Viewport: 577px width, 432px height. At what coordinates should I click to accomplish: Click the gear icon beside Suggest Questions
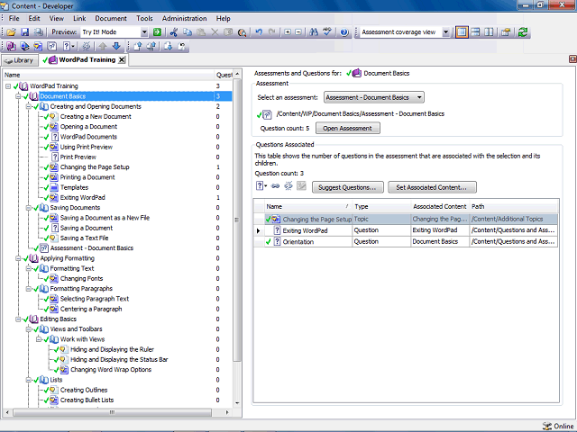pos(288,186)
